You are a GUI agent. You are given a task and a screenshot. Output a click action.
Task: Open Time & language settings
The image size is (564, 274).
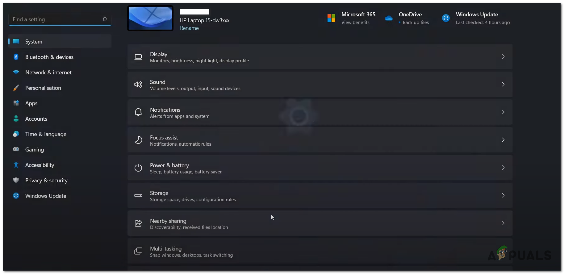pyautogui.click(x=60, y=134)
